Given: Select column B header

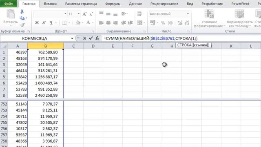Looking at the screenshot, I should tap(45, 46).
